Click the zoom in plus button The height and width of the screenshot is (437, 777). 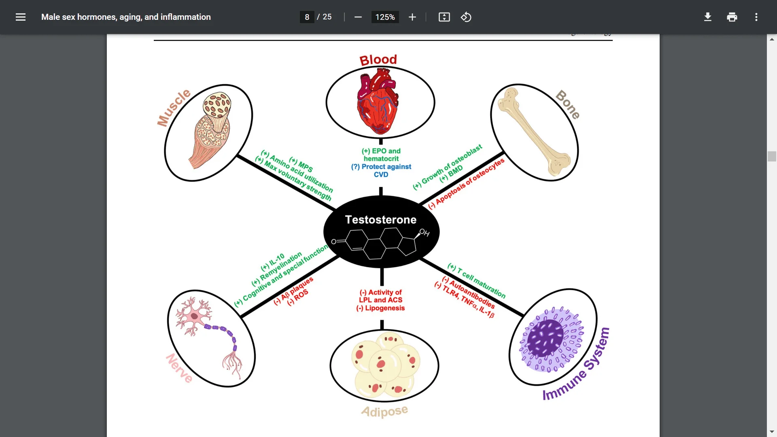[412, 17]
